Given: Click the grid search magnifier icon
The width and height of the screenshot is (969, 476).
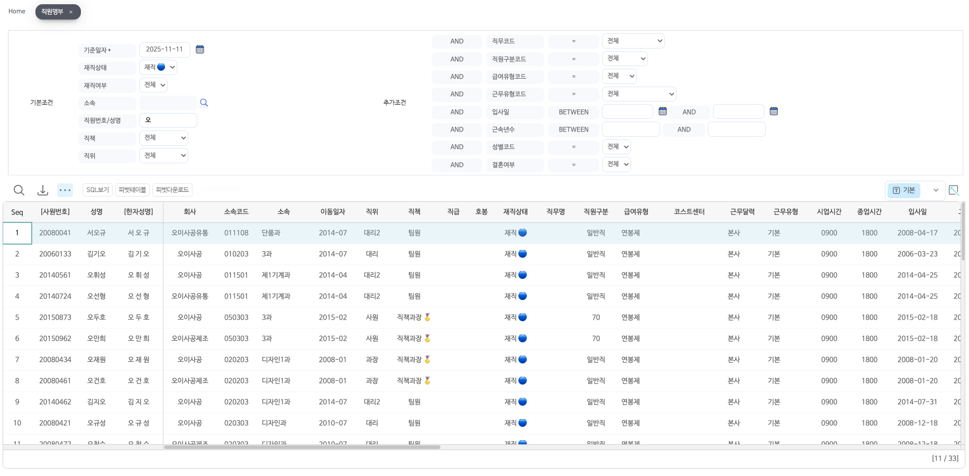Looking at the screenshot, I should click(x=19, y=190).
